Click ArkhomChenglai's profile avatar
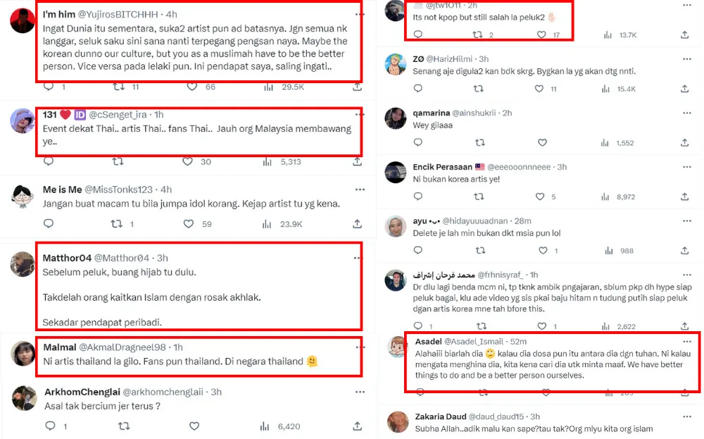This screenshot has width=704, height=439. pos(24,398)
